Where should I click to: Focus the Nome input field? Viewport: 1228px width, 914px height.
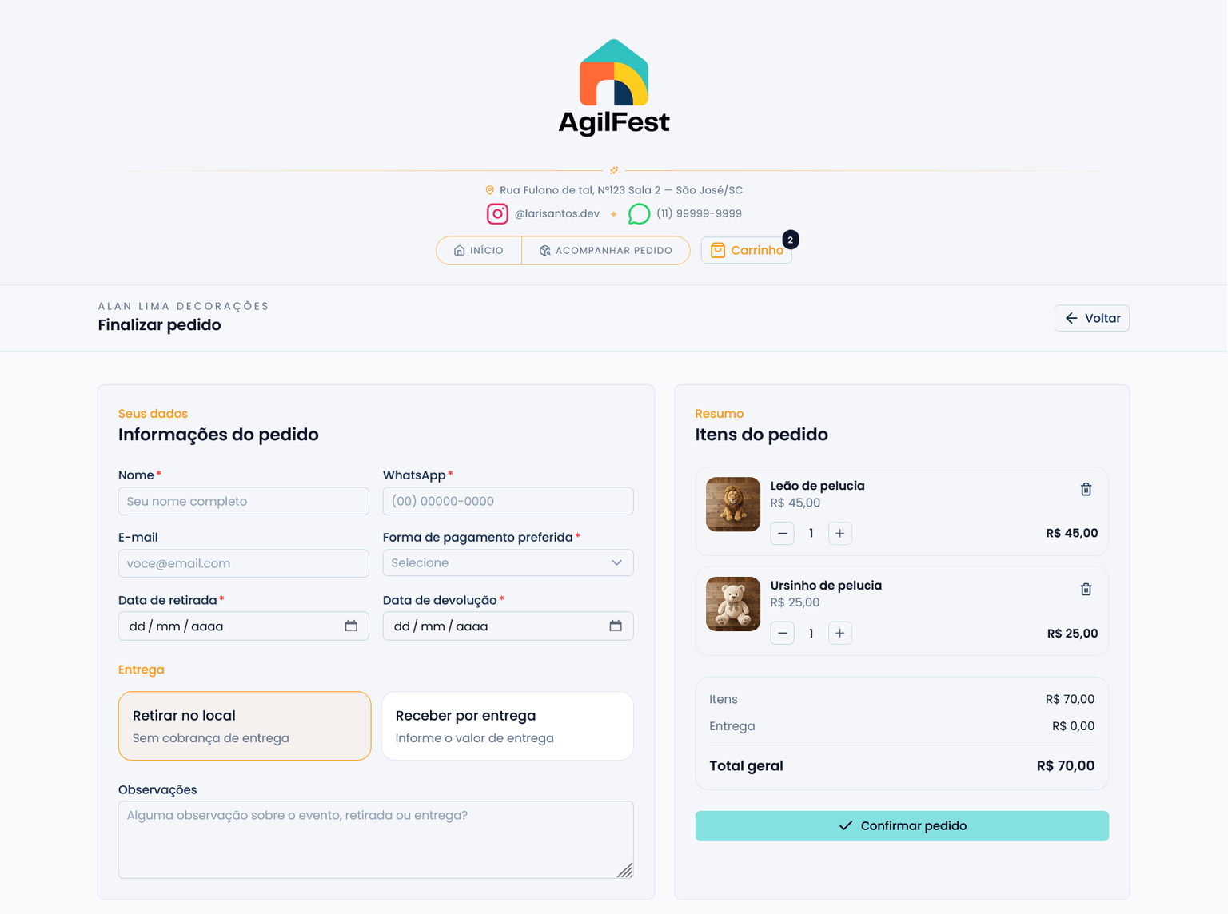click(244, 501)
